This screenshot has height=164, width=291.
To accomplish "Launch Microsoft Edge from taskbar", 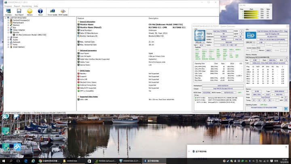I will click(25, 161).
